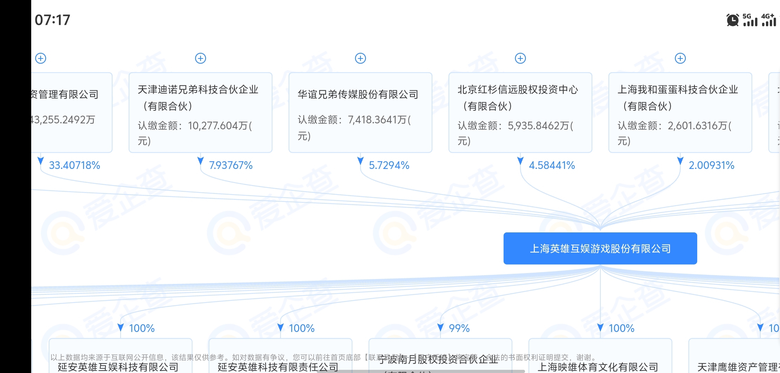Open the card with 43,255.2492万 amount
780x373 pixels.
pyautogui.click(x=72, y=113)
